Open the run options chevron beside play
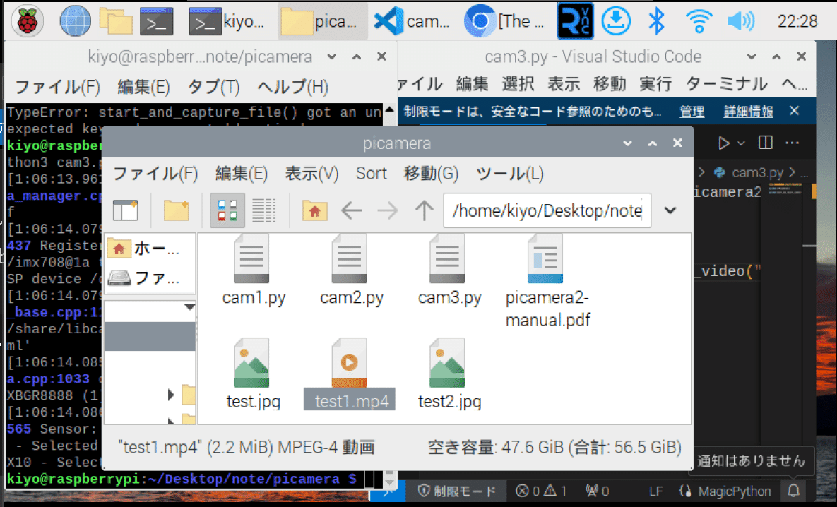The width and height of the screenshot is (837, 507). (x=740, y=142)
